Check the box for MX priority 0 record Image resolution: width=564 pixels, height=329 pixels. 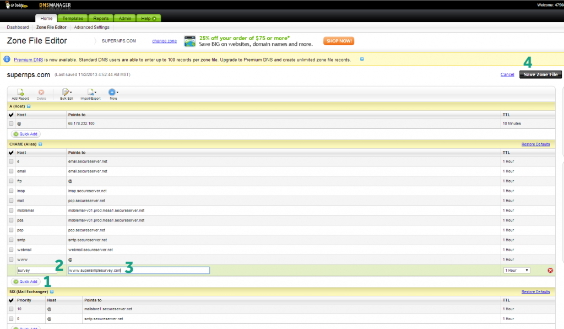(x=11, y=319)
